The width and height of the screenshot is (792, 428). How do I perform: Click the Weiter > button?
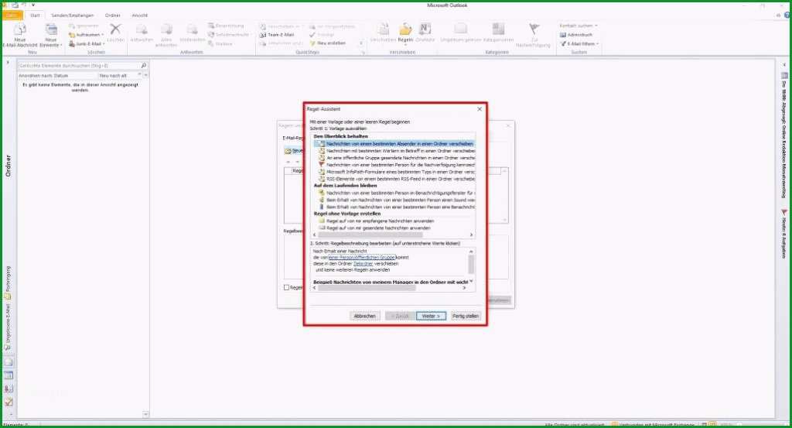coord(431,316)
